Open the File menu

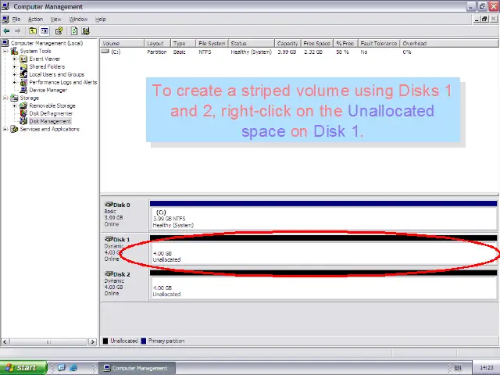click(16, 19)
